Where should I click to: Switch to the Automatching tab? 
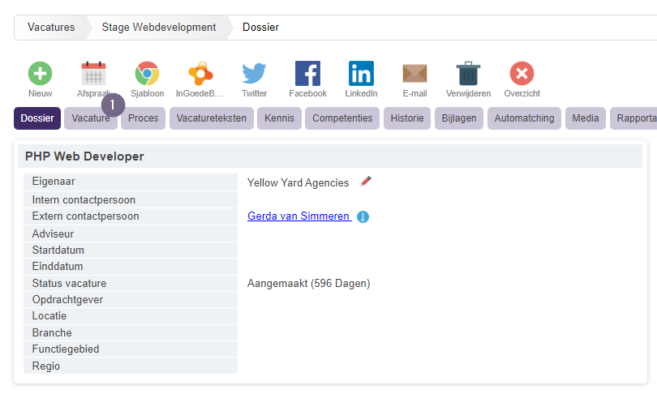524,118
